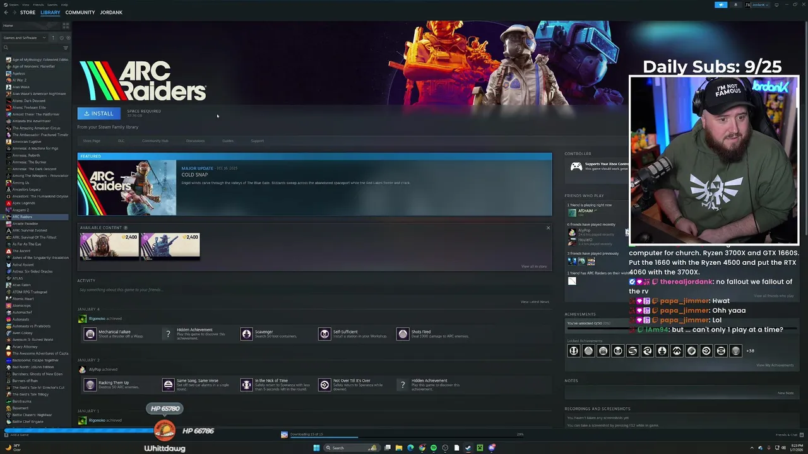808x454 pixels.
Task: Open the Guides link
Action: click(x=228, y=141)
